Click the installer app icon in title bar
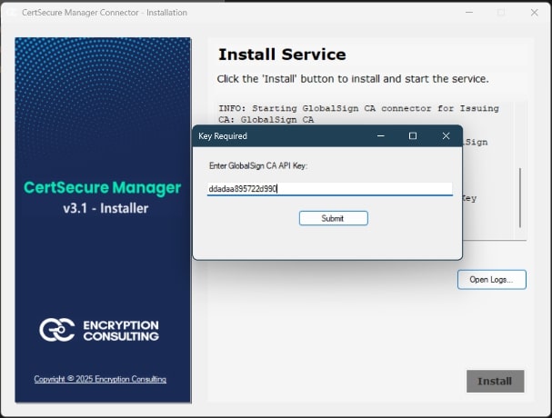Image resolution: width=552 pixels, height=418 pixels. pyautogui.click(x=11, y=13)
